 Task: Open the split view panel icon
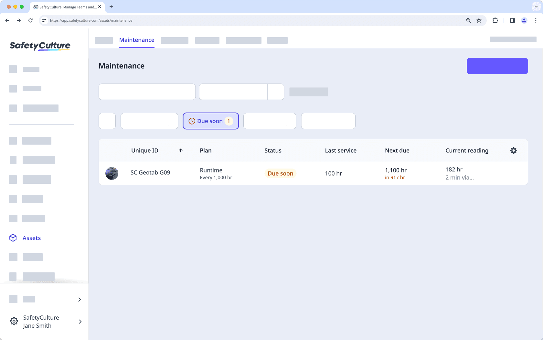[x=512, y=20]
